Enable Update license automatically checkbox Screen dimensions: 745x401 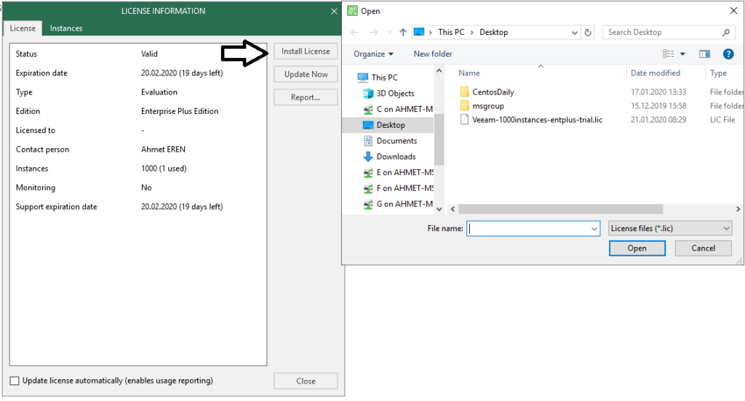[15, 381]
